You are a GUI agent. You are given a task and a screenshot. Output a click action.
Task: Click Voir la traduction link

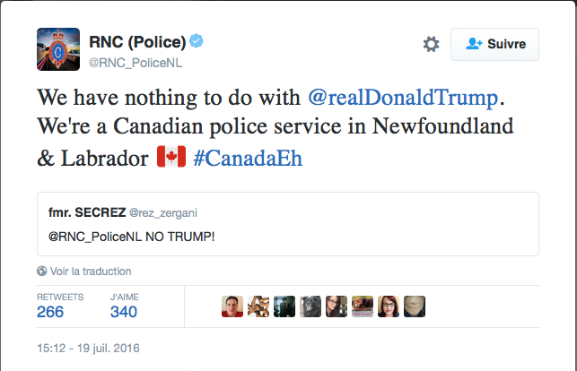click(x=91, y=271)
